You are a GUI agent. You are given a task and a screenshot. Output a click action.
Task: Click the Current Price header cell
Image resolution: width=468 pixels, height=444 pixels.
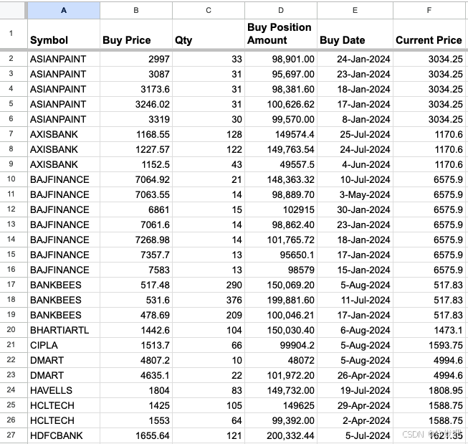tap(429, 34)
